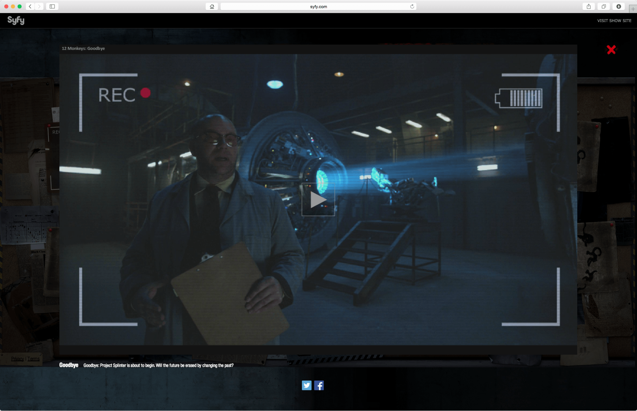
Task: Close video overlay with red X
Action: [x=611, y=50]
